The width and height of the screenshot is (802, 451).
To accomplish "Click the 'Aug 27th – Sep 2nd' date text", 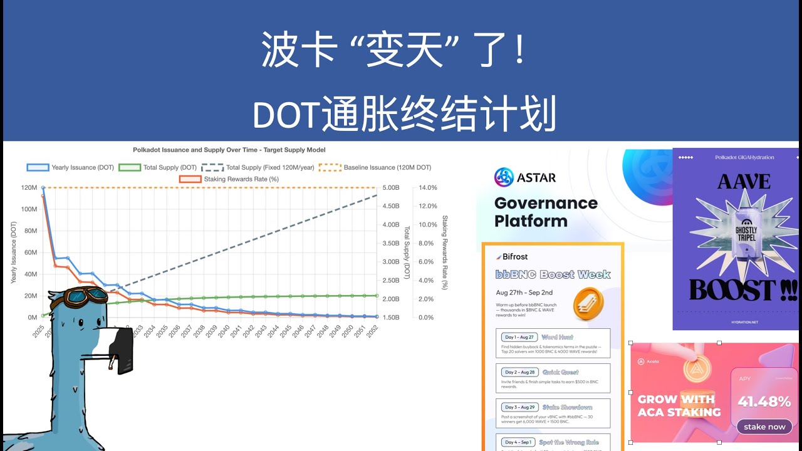I will pyautogui.click(x=524, y=293).
